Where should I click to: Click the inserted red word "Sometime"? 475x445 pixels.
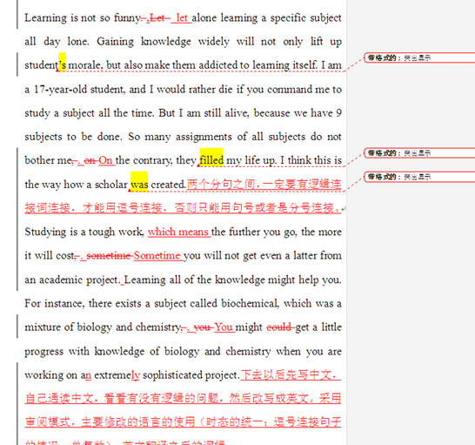[157, 256]
